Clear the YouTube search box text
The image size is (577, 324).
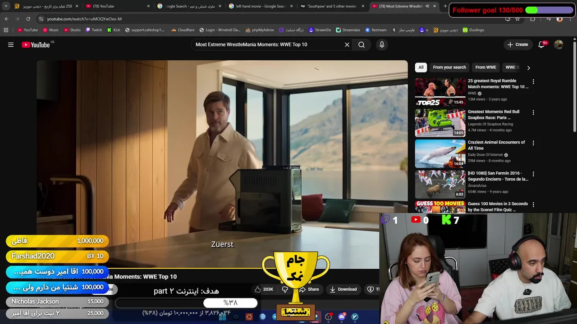[347, 45]
